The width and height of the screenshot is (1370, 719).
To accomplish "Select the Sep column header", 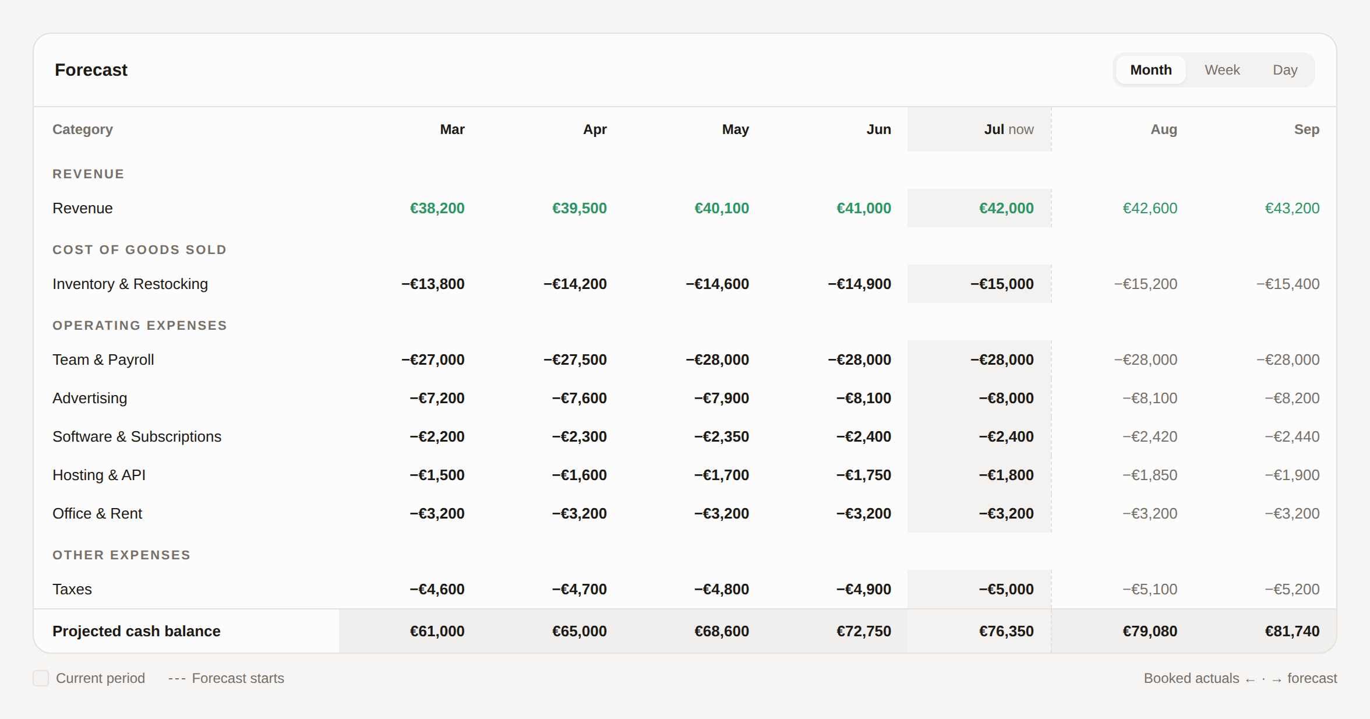I will click(x=1307, y=129).
